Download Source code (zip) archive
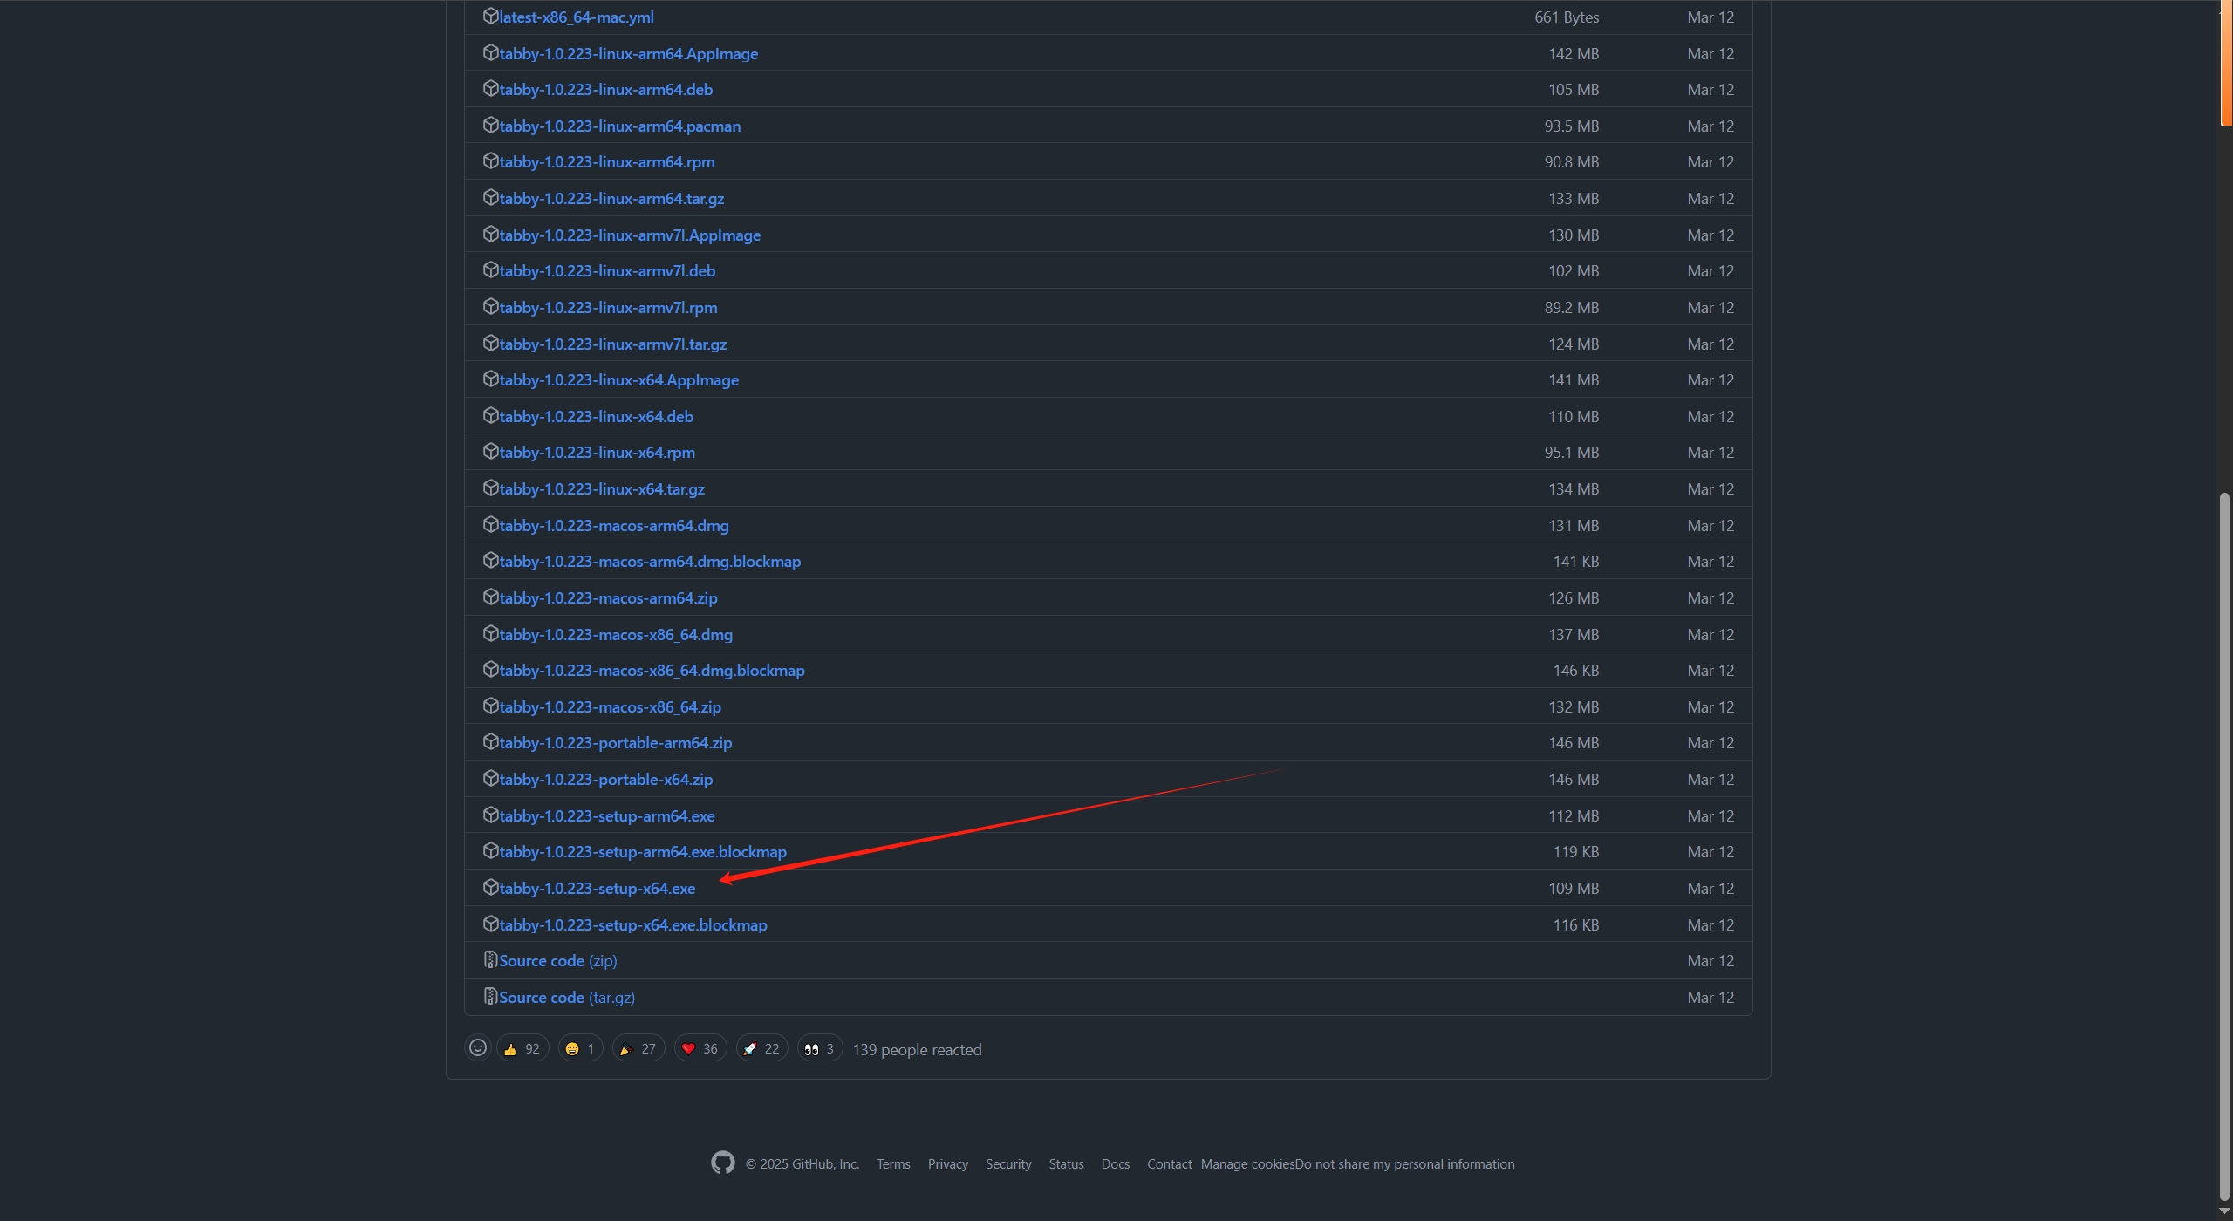This screenshot has width=2233, height=1221. (557, 961)
